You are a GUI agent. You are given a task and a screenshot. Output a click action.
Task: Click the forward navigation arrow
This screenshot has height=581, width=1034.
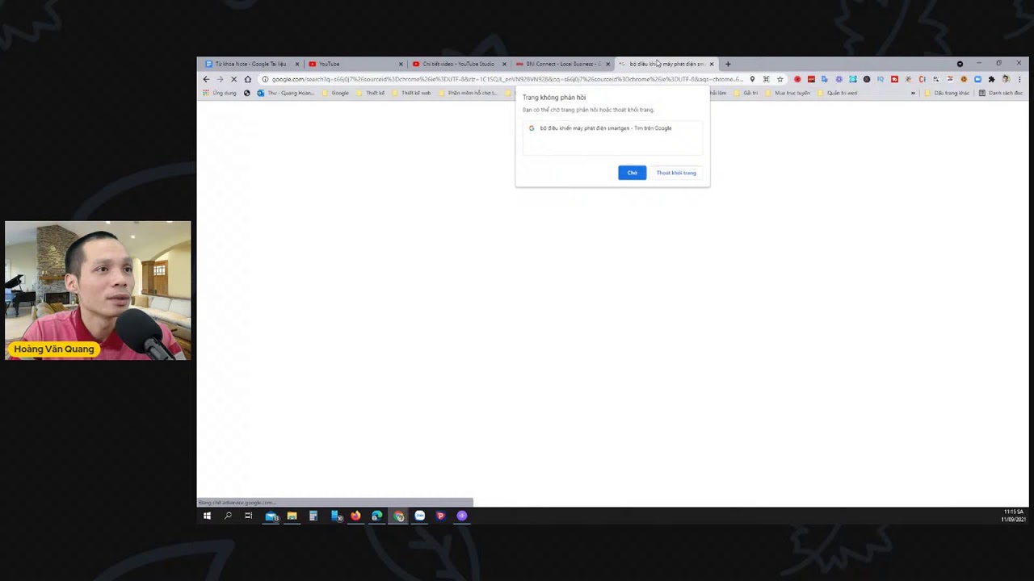coord(220,79)
